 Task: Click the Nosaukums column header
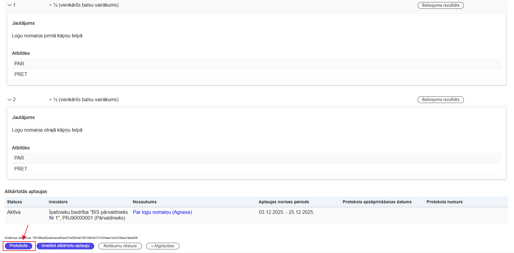[x=144, y=202]
